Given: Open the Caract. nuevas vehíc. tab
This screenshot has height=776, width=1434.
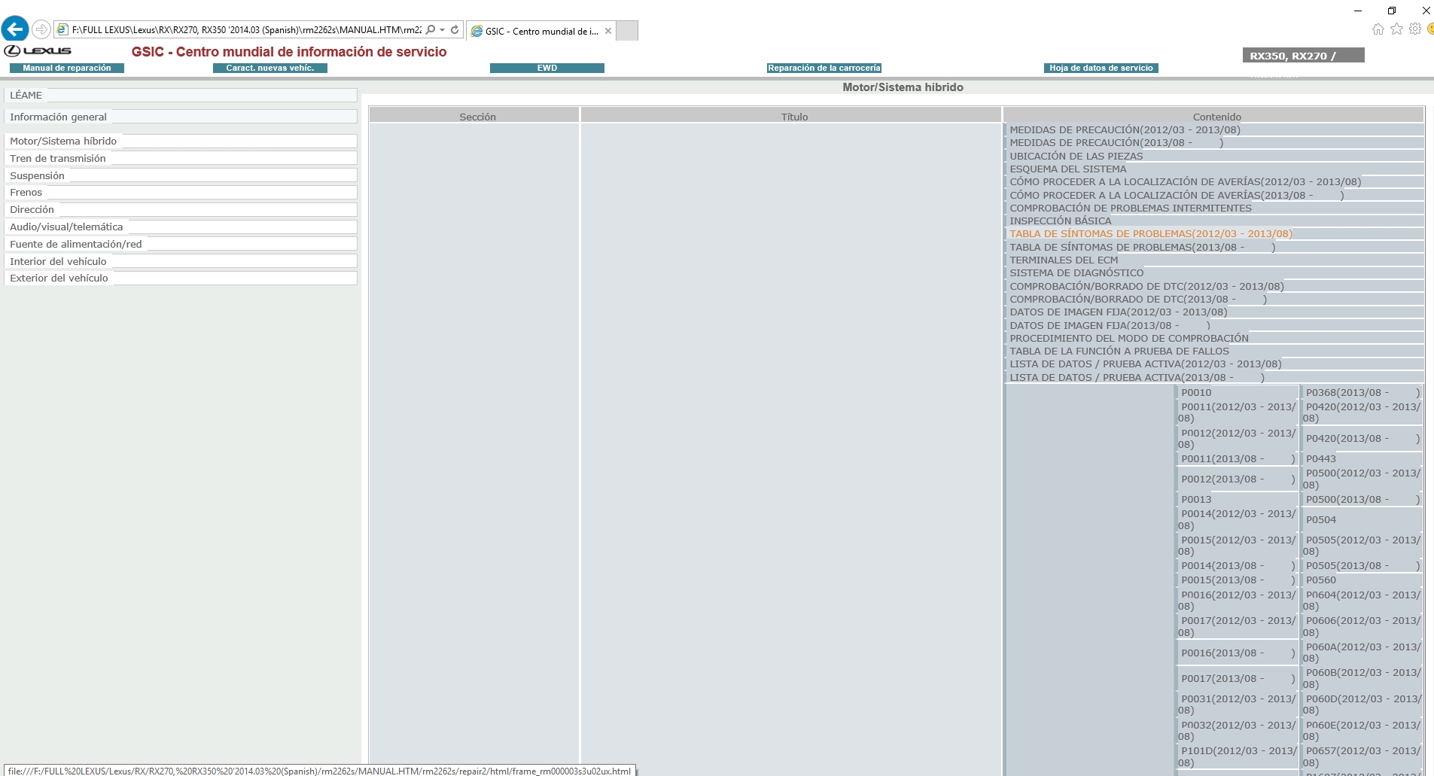Looking at the screenshot, I should 270,68.
